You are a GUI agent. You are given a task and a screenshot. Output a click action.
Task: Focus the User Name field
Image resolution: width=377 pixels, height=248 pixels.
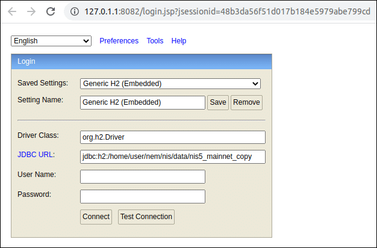point(143,176)
